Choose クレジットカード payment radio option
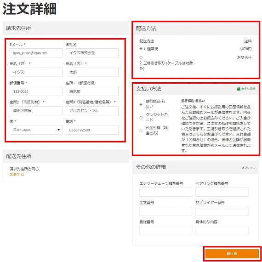Screen dimensions: 262x262 tap(141, 118)
